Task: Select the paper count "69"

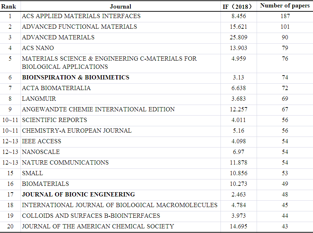Action: coord(285,99)
